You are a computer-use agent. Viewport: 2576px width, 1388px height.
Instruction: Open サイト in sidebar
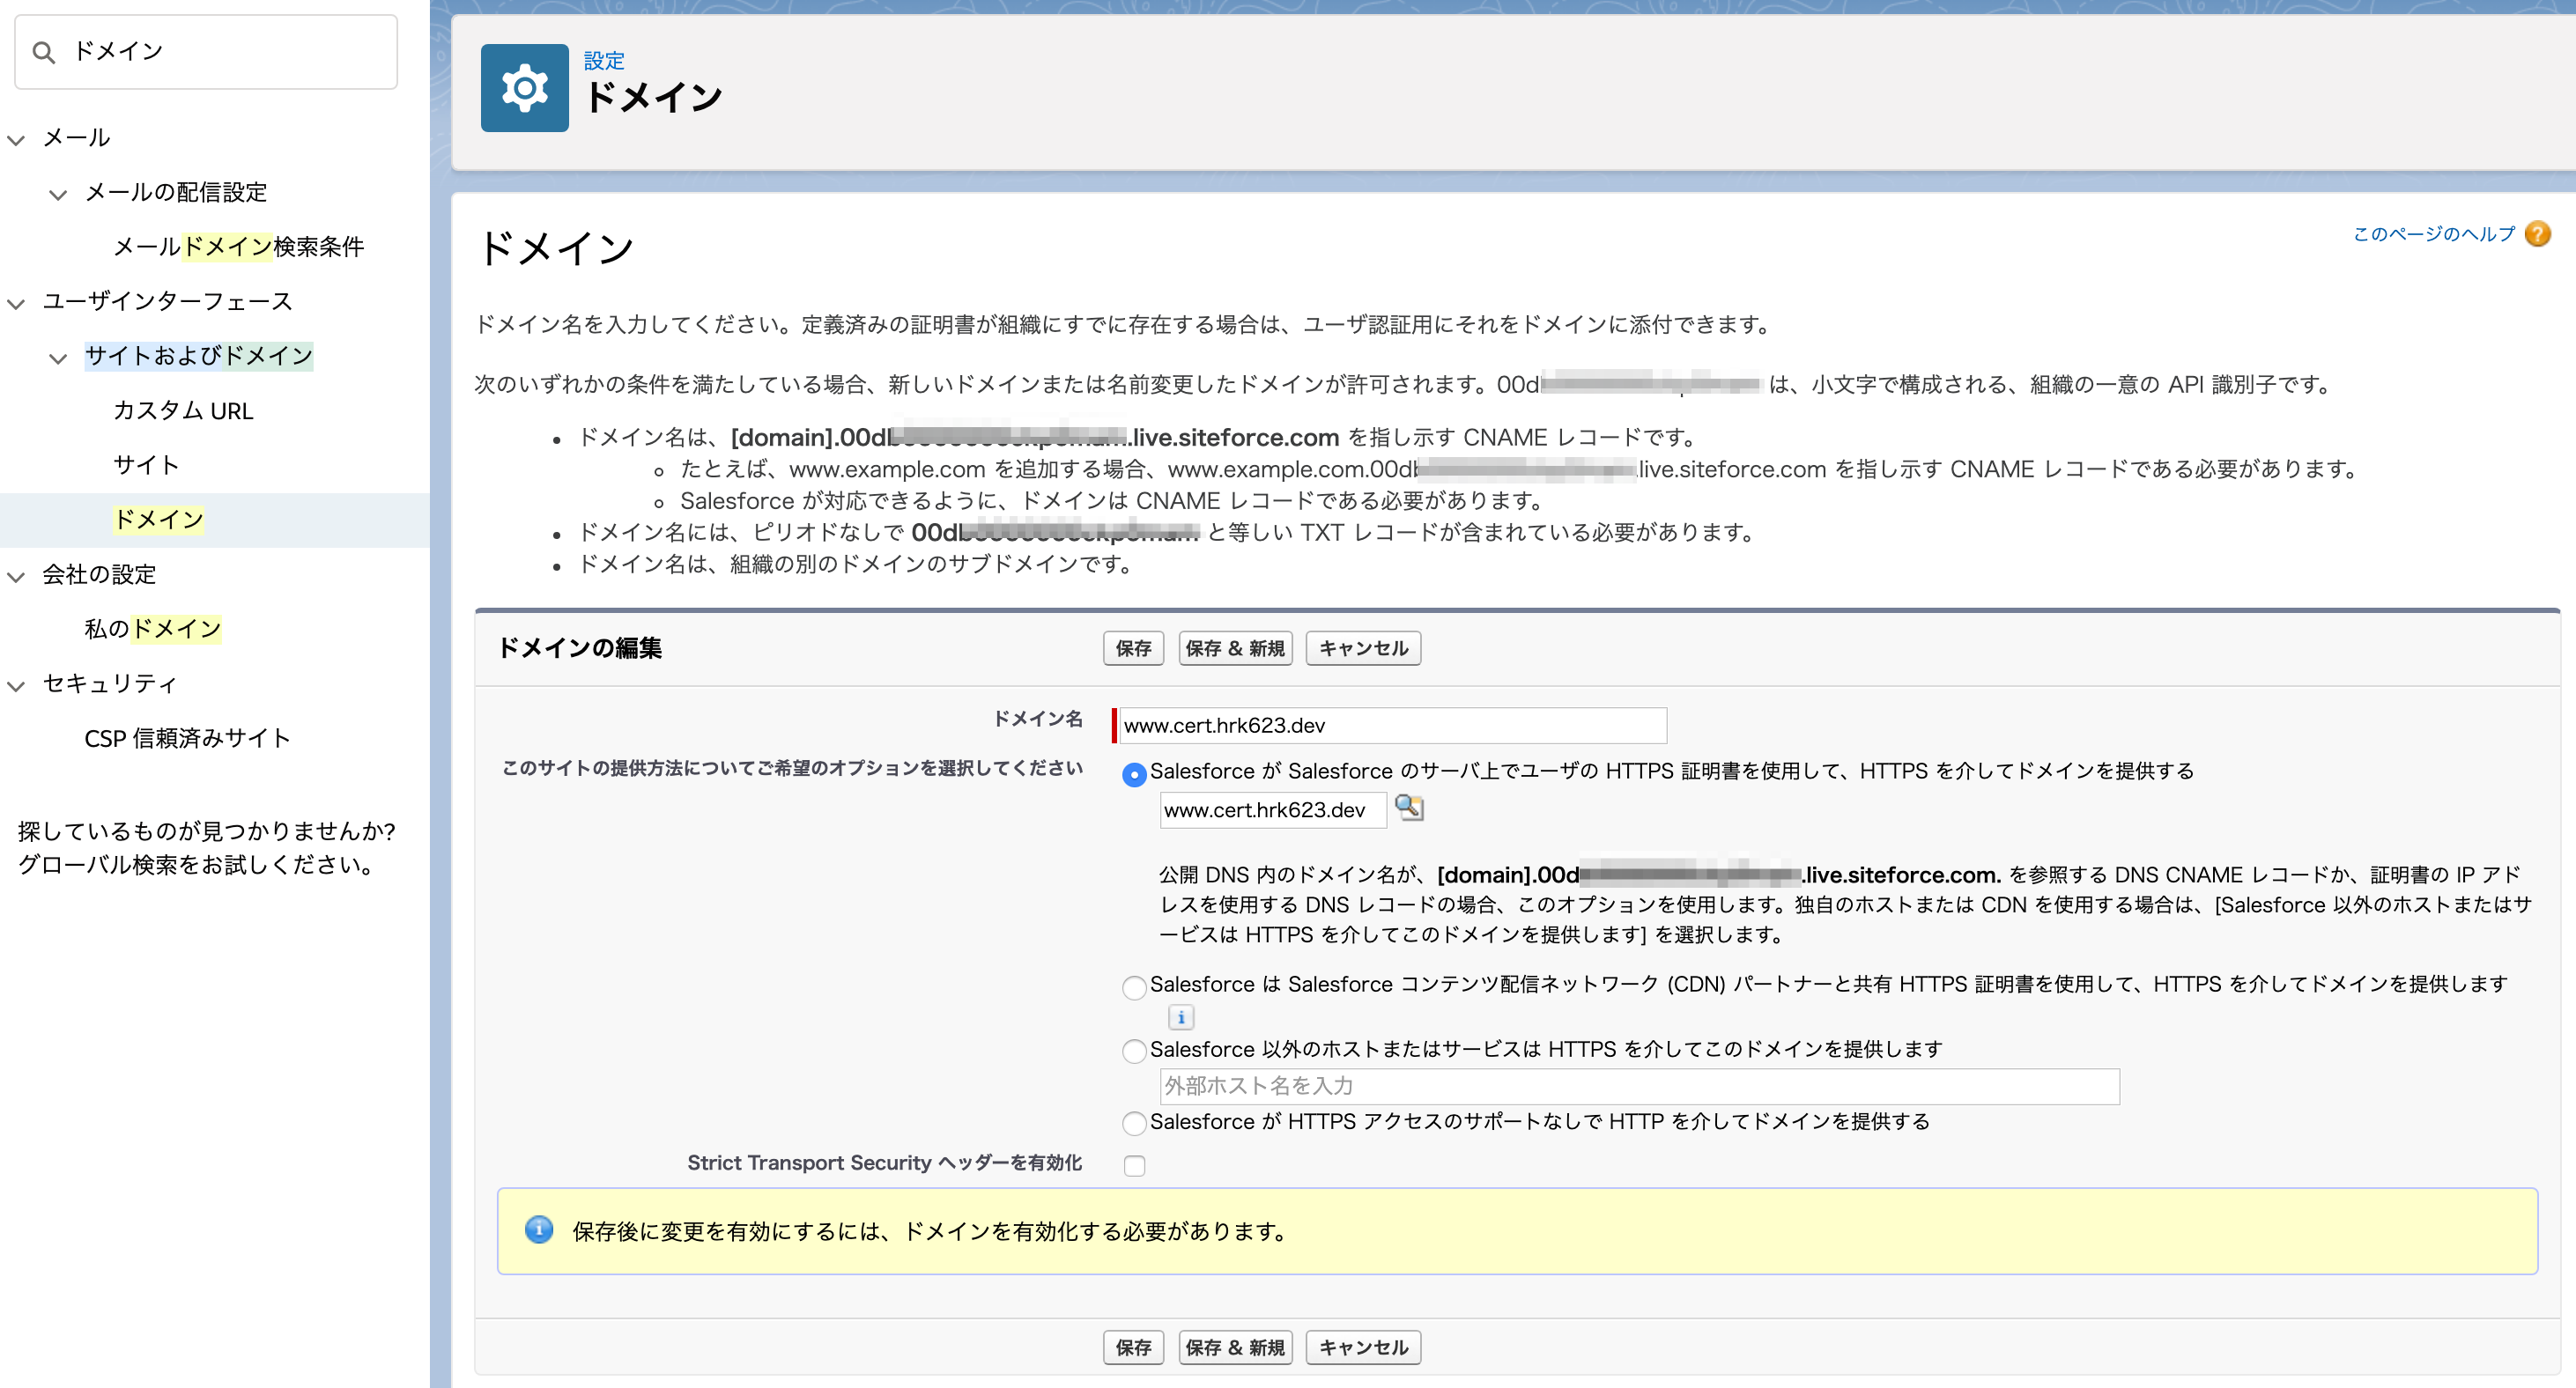pos(146,465)
